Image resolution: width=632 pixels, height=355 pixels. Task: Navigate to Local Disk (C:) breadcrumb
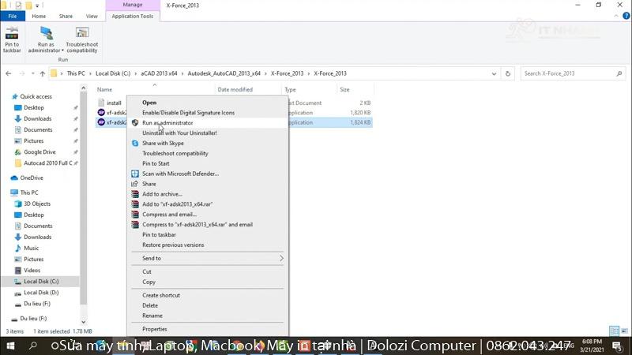click(113, 73)
